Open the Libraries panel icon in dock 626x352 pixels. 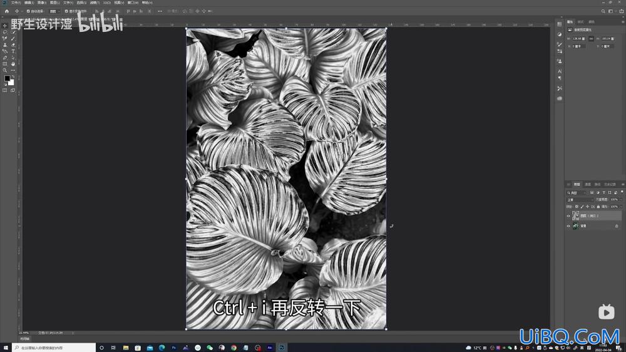(x=559, y=98)
